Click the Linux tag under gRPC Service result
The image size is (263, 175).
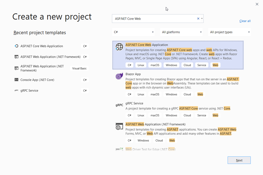141,115
